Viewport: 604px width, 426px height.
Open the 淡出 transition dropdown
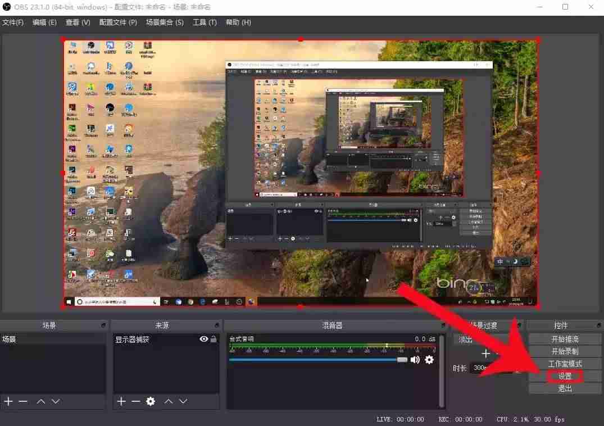click(486, 339)
